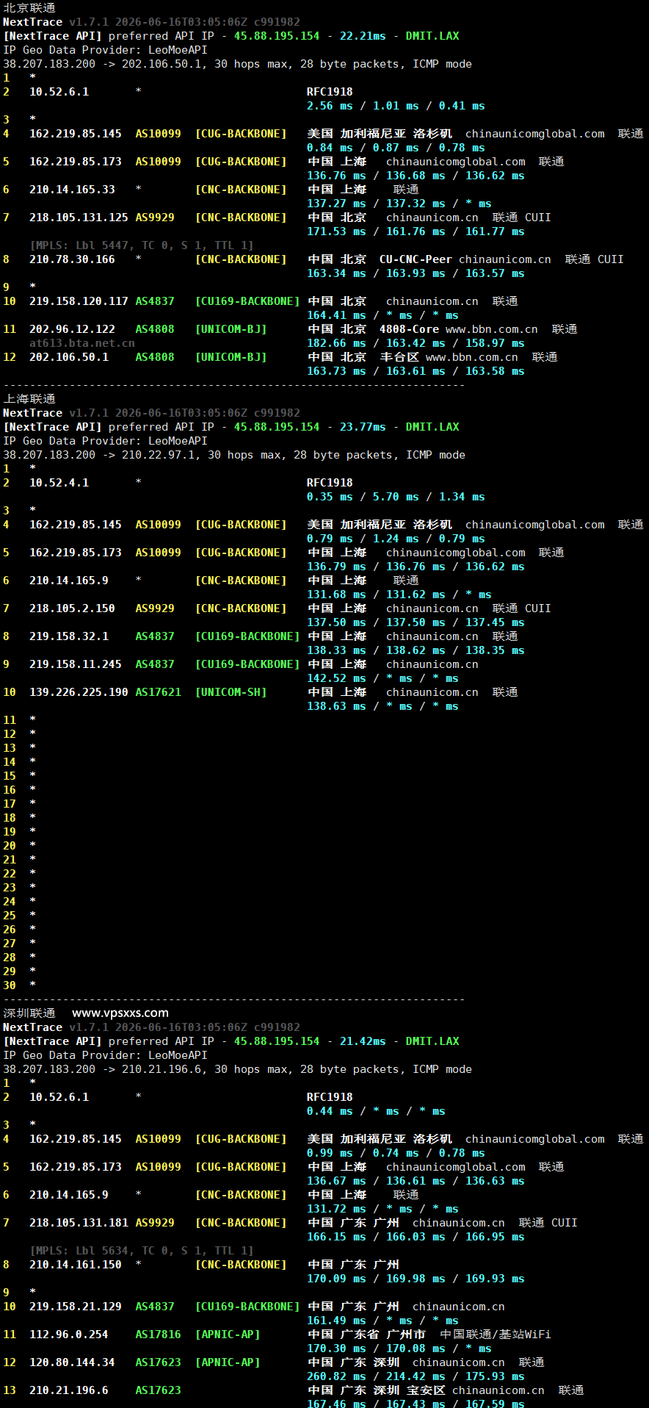Click IP address 219.158.32.1
This screenshot has width=649, height=1408.
(69, 636)
